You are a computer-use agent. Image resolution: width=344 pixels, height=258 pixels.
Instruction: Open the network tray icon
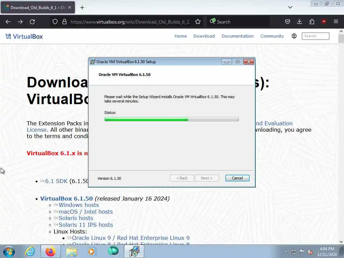click(294, 252)
